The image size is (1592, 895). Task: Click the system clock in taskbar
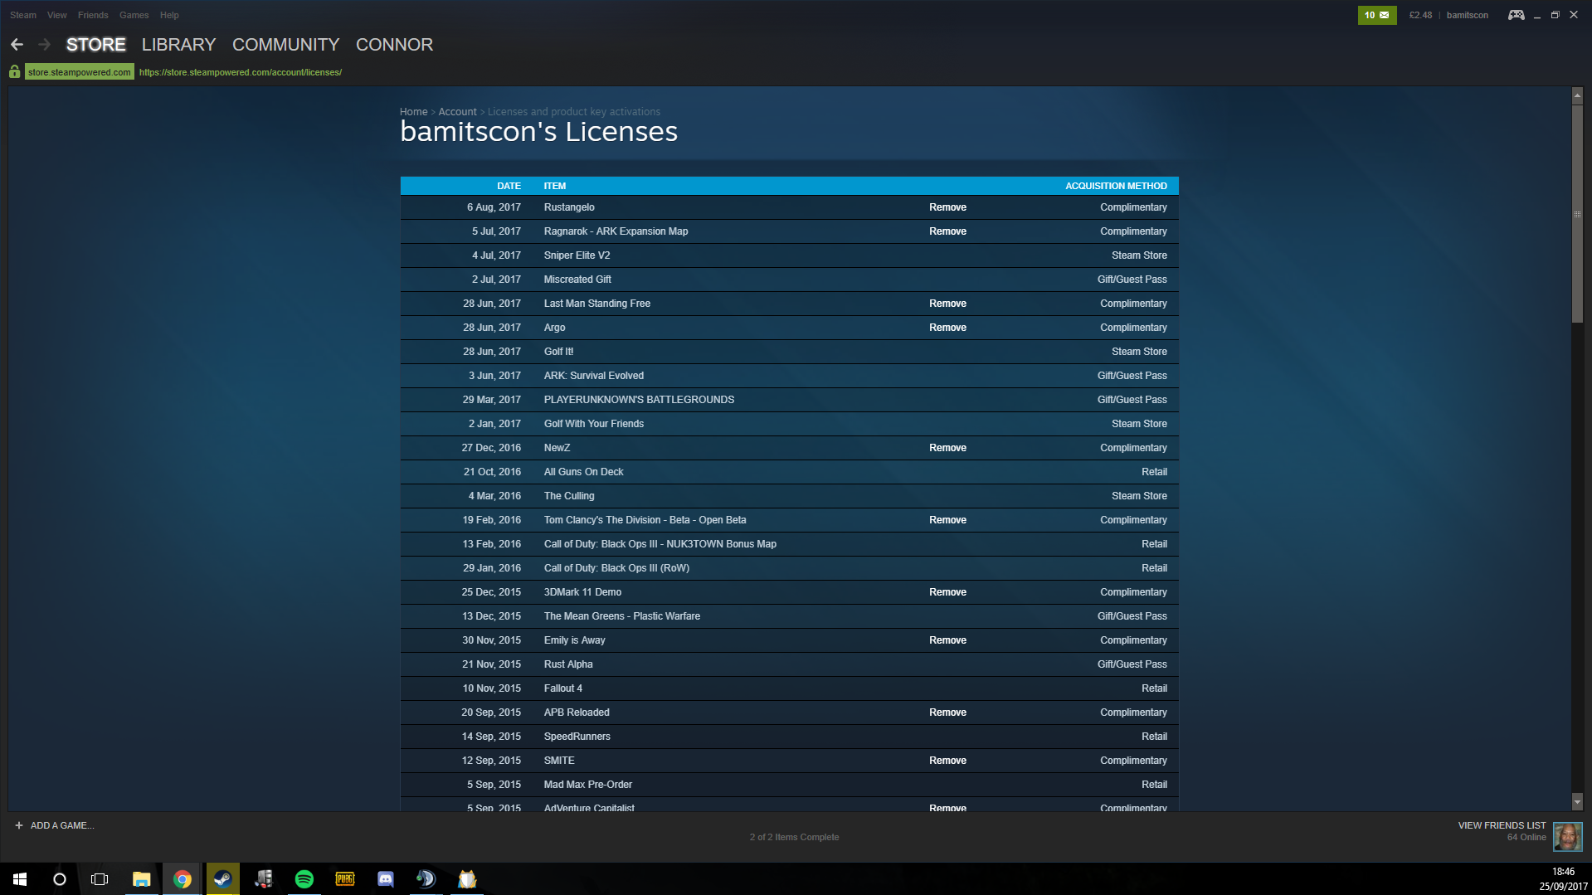pos(1563,879)
